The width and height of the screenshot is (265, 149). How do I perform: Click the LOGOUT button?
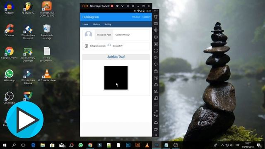coord(147,17)
